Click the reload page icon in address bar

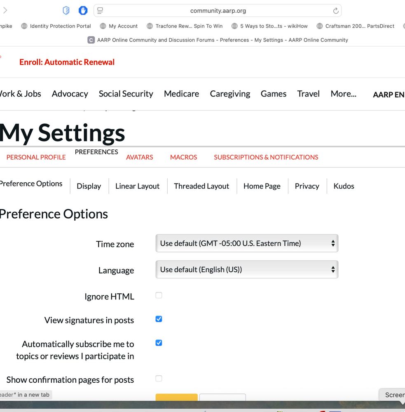coord(335,11)
